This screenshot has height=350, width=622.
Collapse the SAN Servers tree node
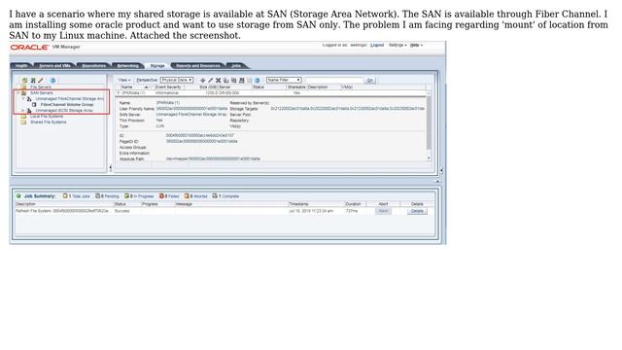click(17, 93)
